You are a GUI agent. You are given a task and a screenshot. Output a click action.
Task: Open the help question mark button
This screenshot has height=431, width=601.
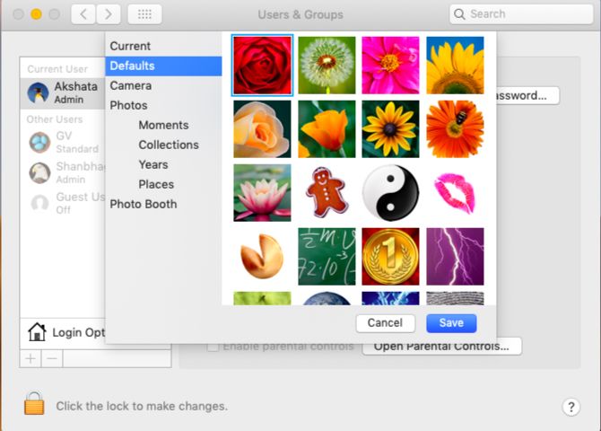tap(571, 407)
